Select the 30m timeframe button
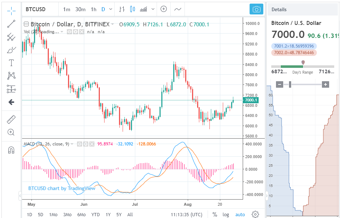340x218 pixels. pos(80,9)
